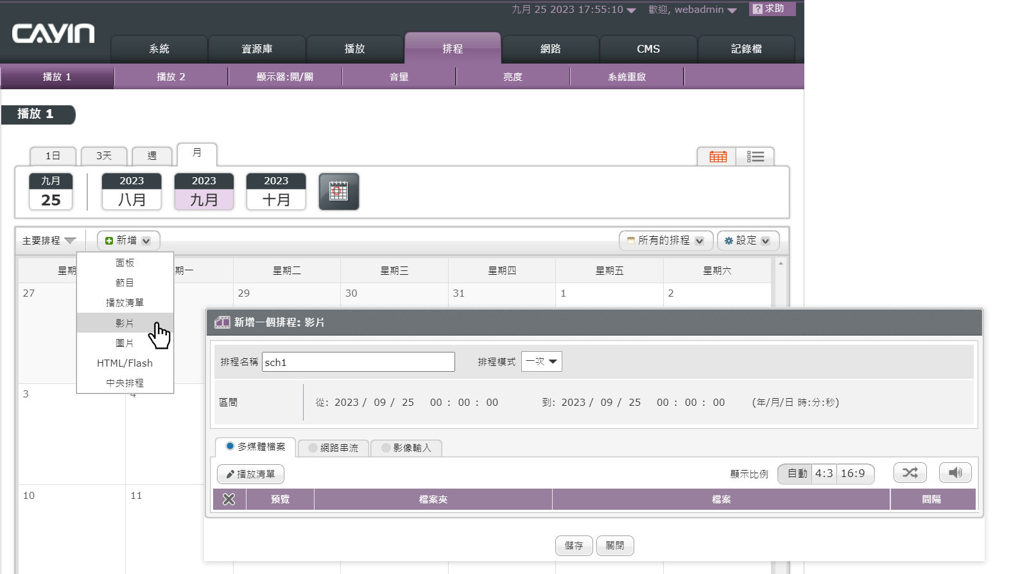Click the delete X column header
The height and width of the screenshot is (574, 1020).
tap(229, 500)
